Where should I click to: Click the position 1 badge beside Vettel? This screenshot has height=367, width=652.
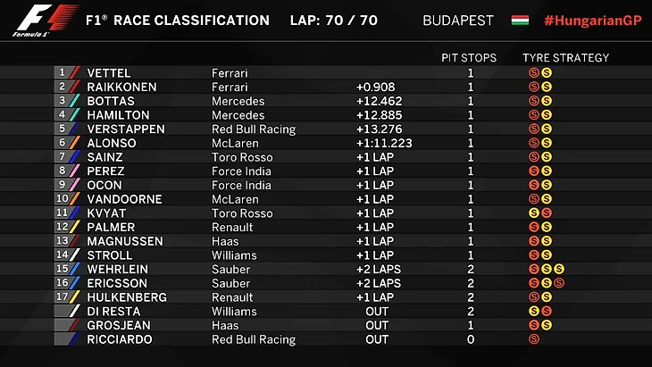pyautogui.click(x=62, y=72)
